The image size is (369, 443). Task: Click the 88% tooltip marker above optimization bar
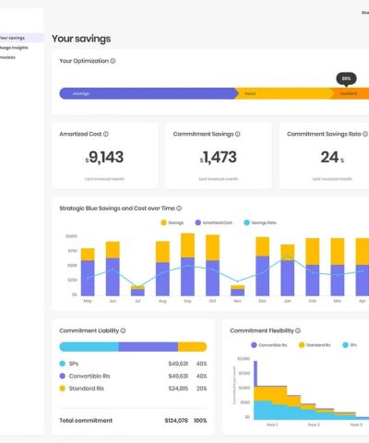pyautogui.click(x=346, y=78)
